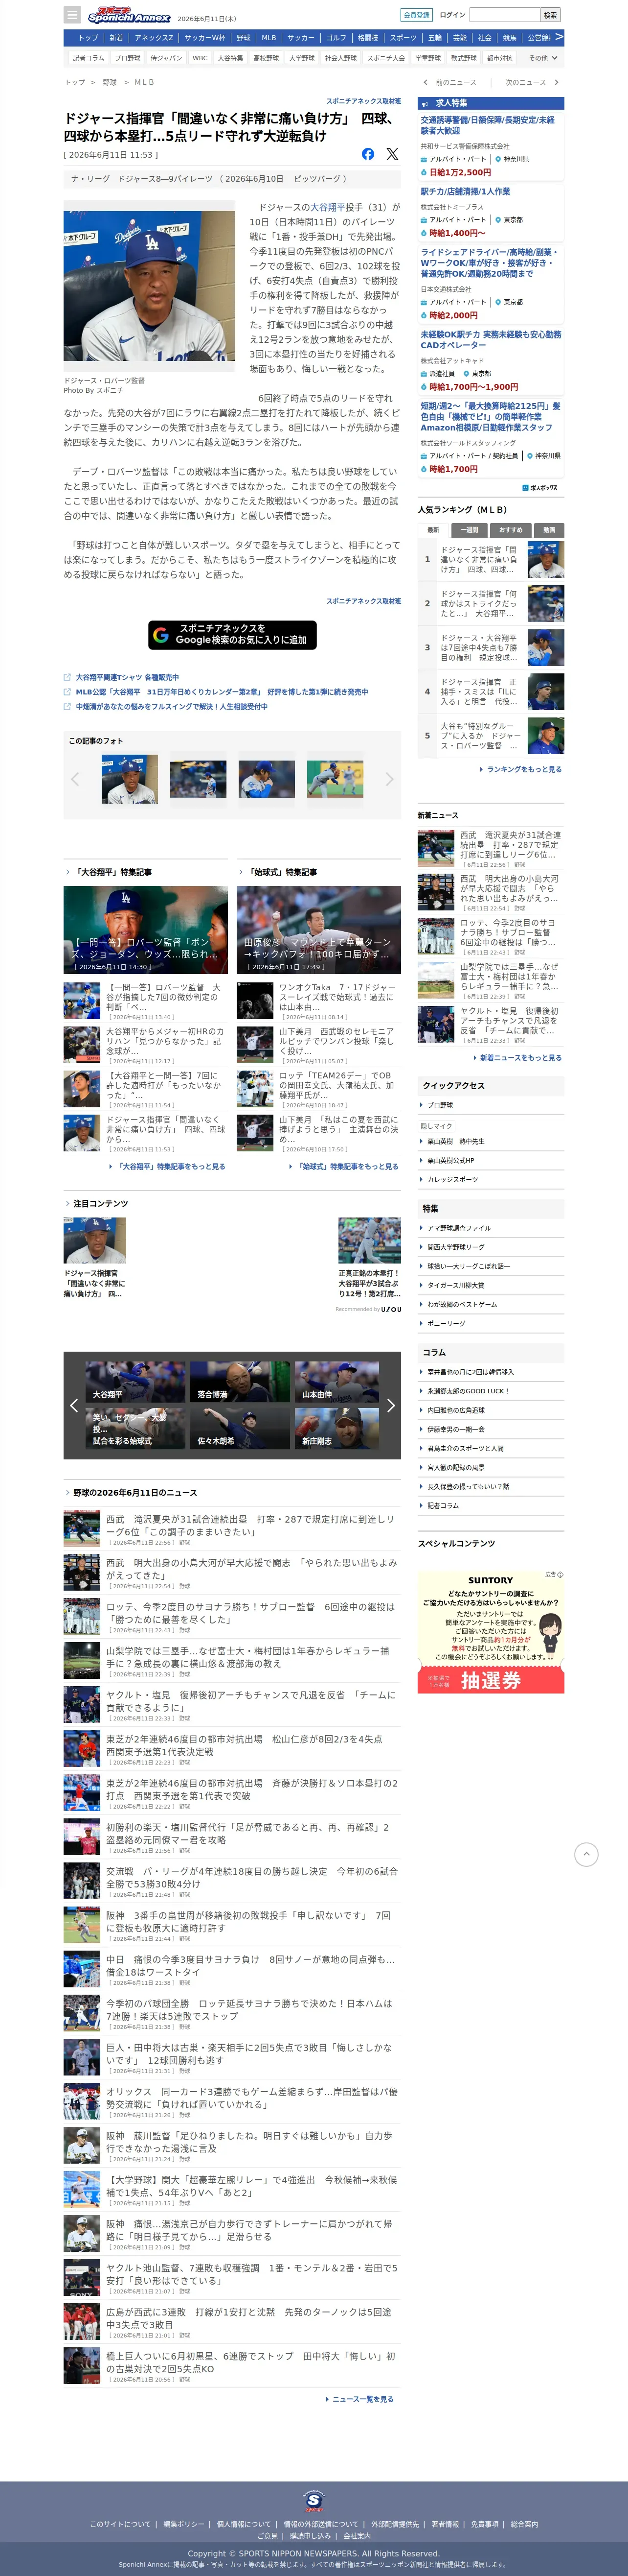Screen dimensions: 628x2576
Task: Select the 高校野球 sub-navigation item
Action: pyautogui.click(x=266, y=58)
